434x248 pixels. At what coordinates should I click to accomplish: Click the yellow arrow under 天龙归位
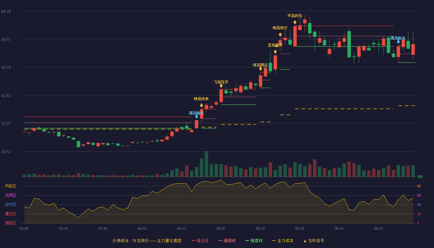tap(295, 22)
